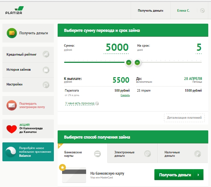Switch to Наличные деньги tab
Screen dimensions: 211x187
(x=183, y=153)
